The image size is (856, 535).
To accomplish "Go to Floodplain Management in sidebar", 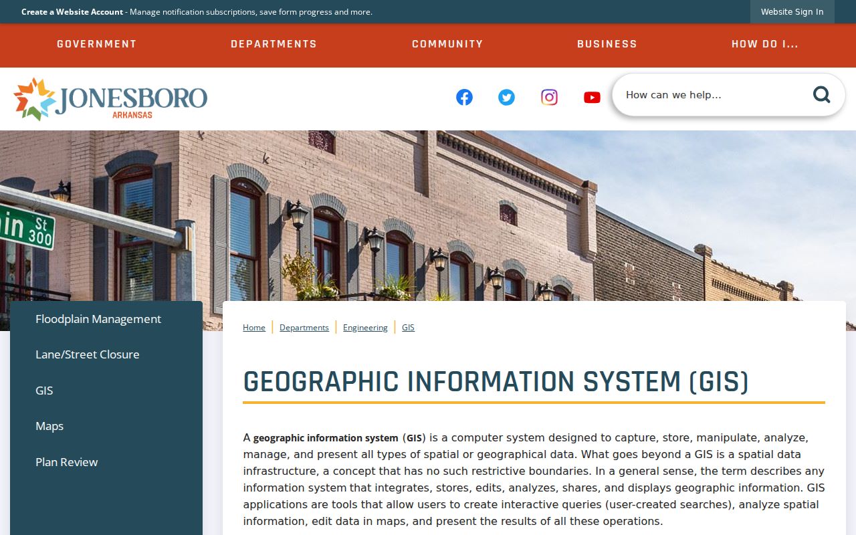I will pos(98,319).
